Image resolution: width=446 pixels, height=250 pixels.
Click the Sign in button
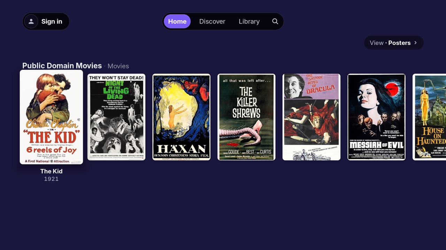46,22
